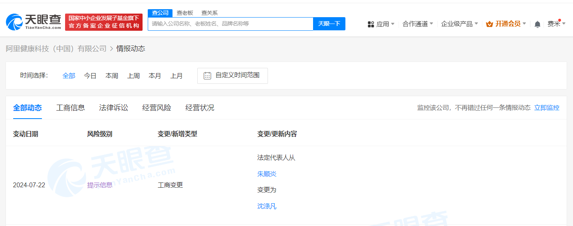Click the 应用 grid icon
573x226 pixels.
[x=371, y=24]
